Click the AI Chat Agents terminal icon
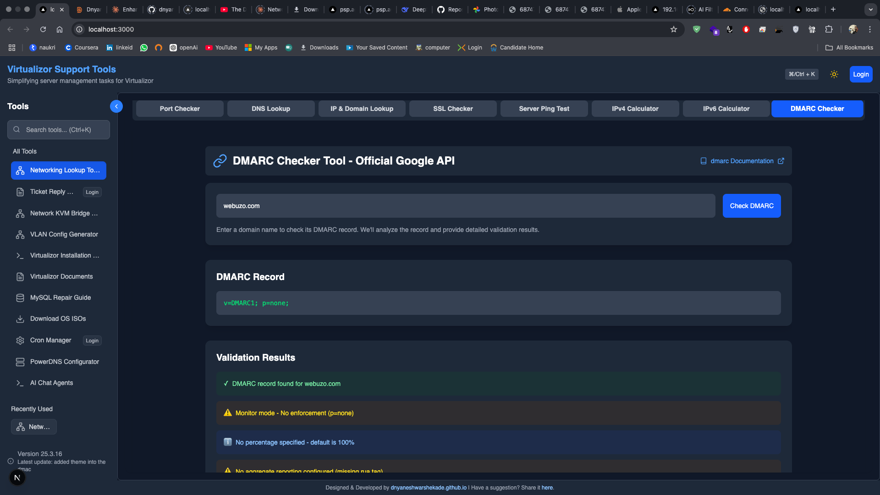 pos(20,383)
